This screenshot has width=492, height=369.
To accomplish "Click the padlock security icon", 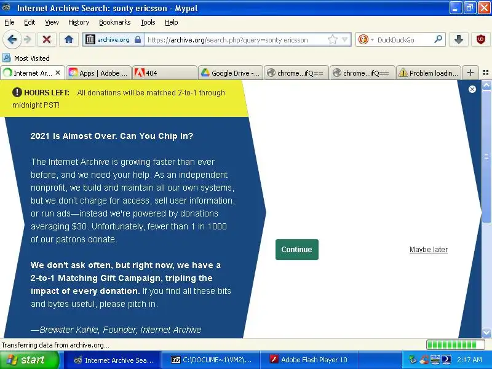I will coord(137,39).
